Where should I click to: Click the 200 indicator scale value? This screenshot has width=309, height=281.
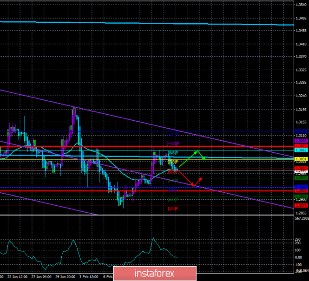click(297, 243)
